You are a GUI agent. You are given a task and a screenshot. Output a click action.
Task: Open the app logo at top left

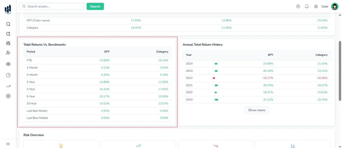8,9
